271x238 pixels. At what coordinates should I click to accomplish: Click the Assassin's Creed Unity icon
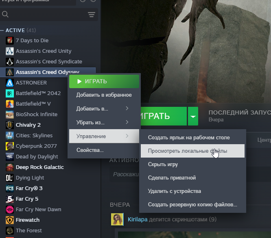[x=10, y=51]
